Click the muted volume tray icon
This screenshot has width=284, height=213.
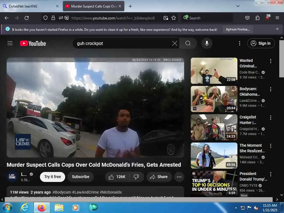(x=256, y=208)
